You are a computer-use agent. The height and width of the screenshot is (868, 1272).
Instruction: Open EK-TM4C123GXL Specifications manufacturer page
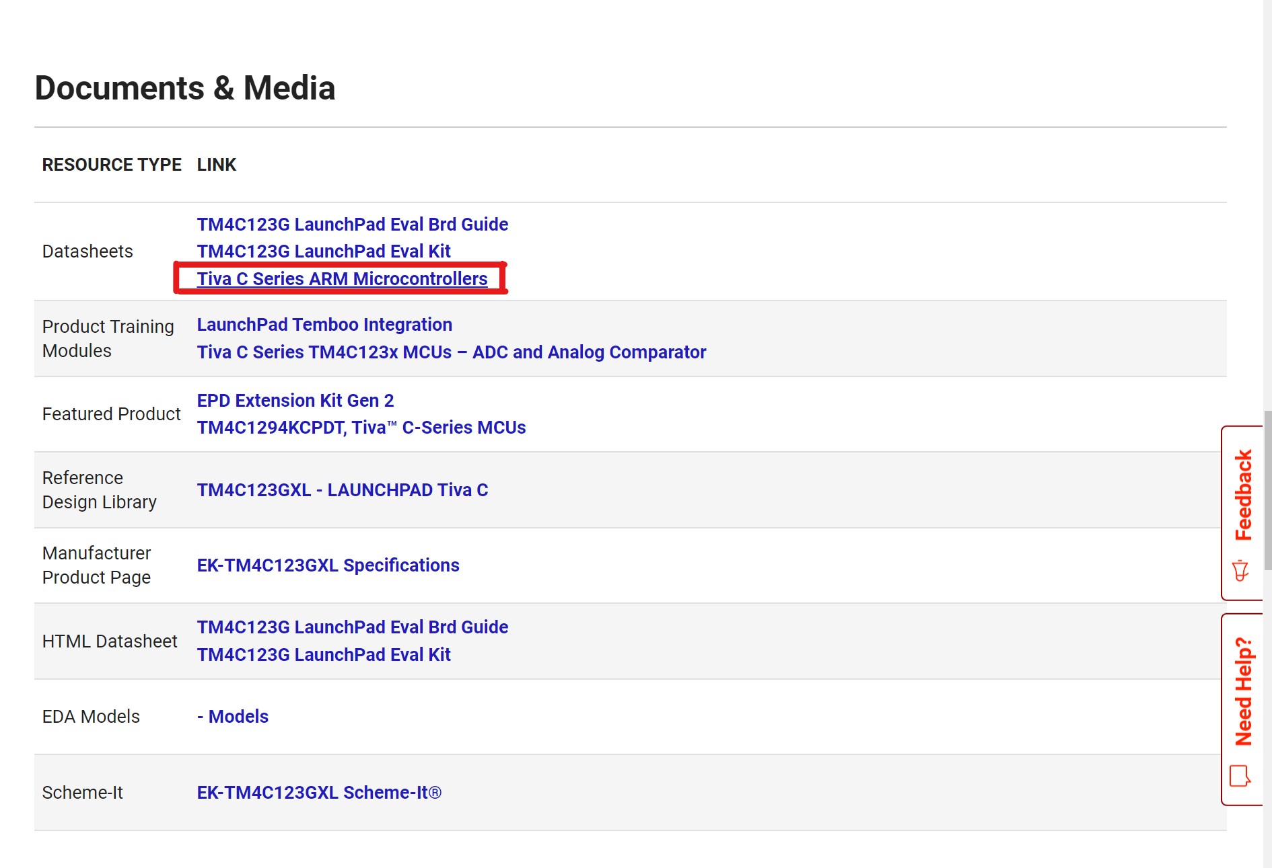(328, 565)
